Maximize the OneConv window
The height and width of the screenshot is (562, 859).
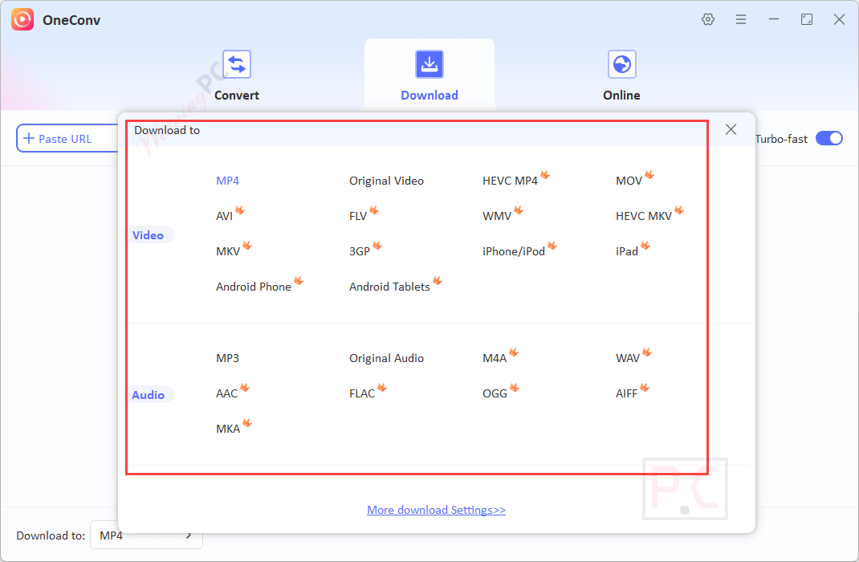click(x=806, y=20)
